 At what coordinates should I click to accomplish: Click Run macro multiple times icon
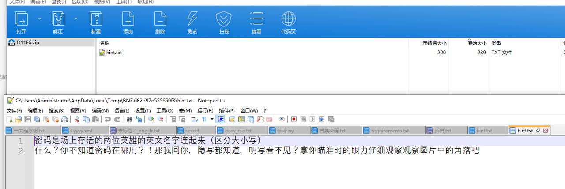point(322,119)
